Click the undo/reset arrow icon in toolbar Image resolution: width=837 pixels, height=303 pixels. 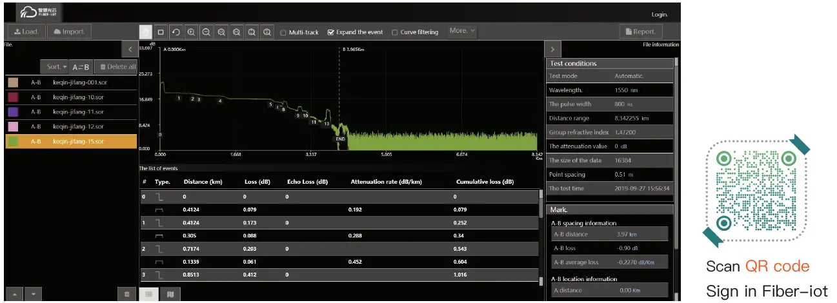click(176, 32)
